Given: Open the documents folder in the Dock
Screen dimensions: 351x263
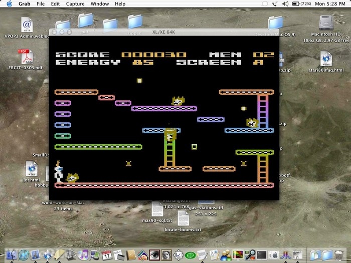Looking at the screenshot, I should click(315, 255).
